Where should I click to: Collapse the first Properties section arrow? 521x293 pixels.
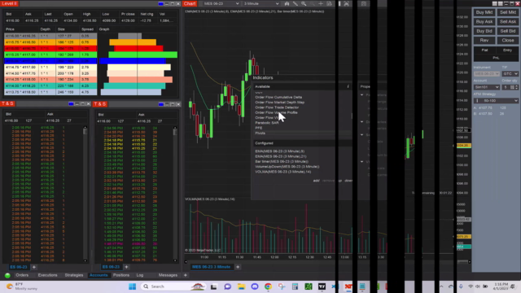[x=361, y=95]
